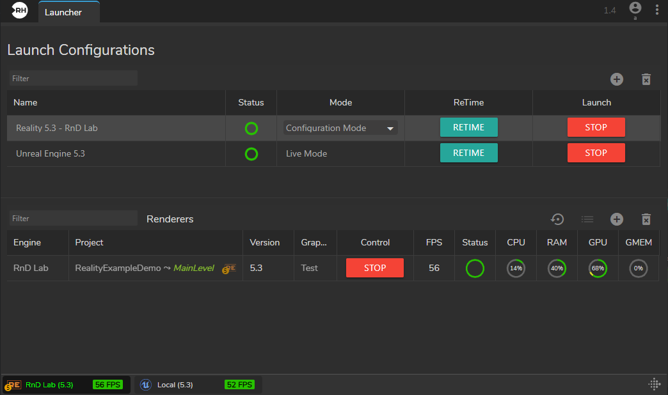Click the RAM 40% usage gauge
The image size is (668, 395).
click(x=557, y=268)
